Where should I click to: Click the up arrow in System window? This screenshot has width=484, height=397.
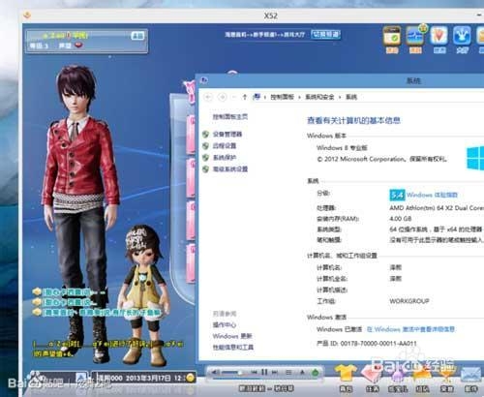[245, 97]
